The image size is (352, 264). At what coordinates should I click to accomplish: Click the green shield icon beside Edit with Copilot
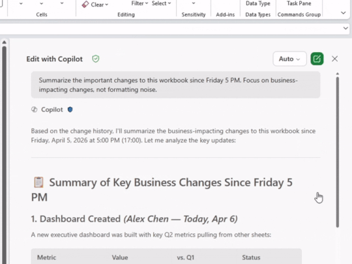pos(96,59)
